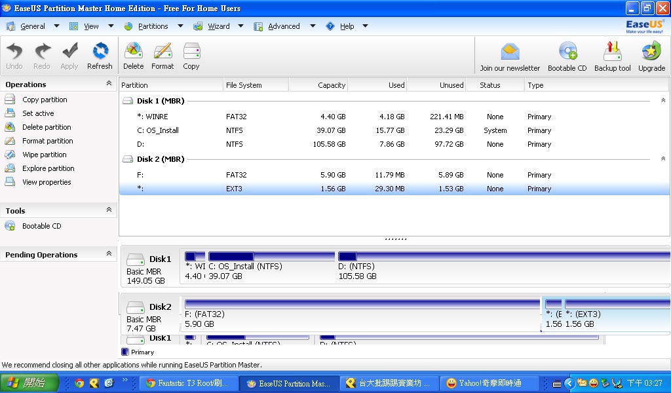
Task: Collapse the Disk 1 (MBR) group
Action: (663, 100)
